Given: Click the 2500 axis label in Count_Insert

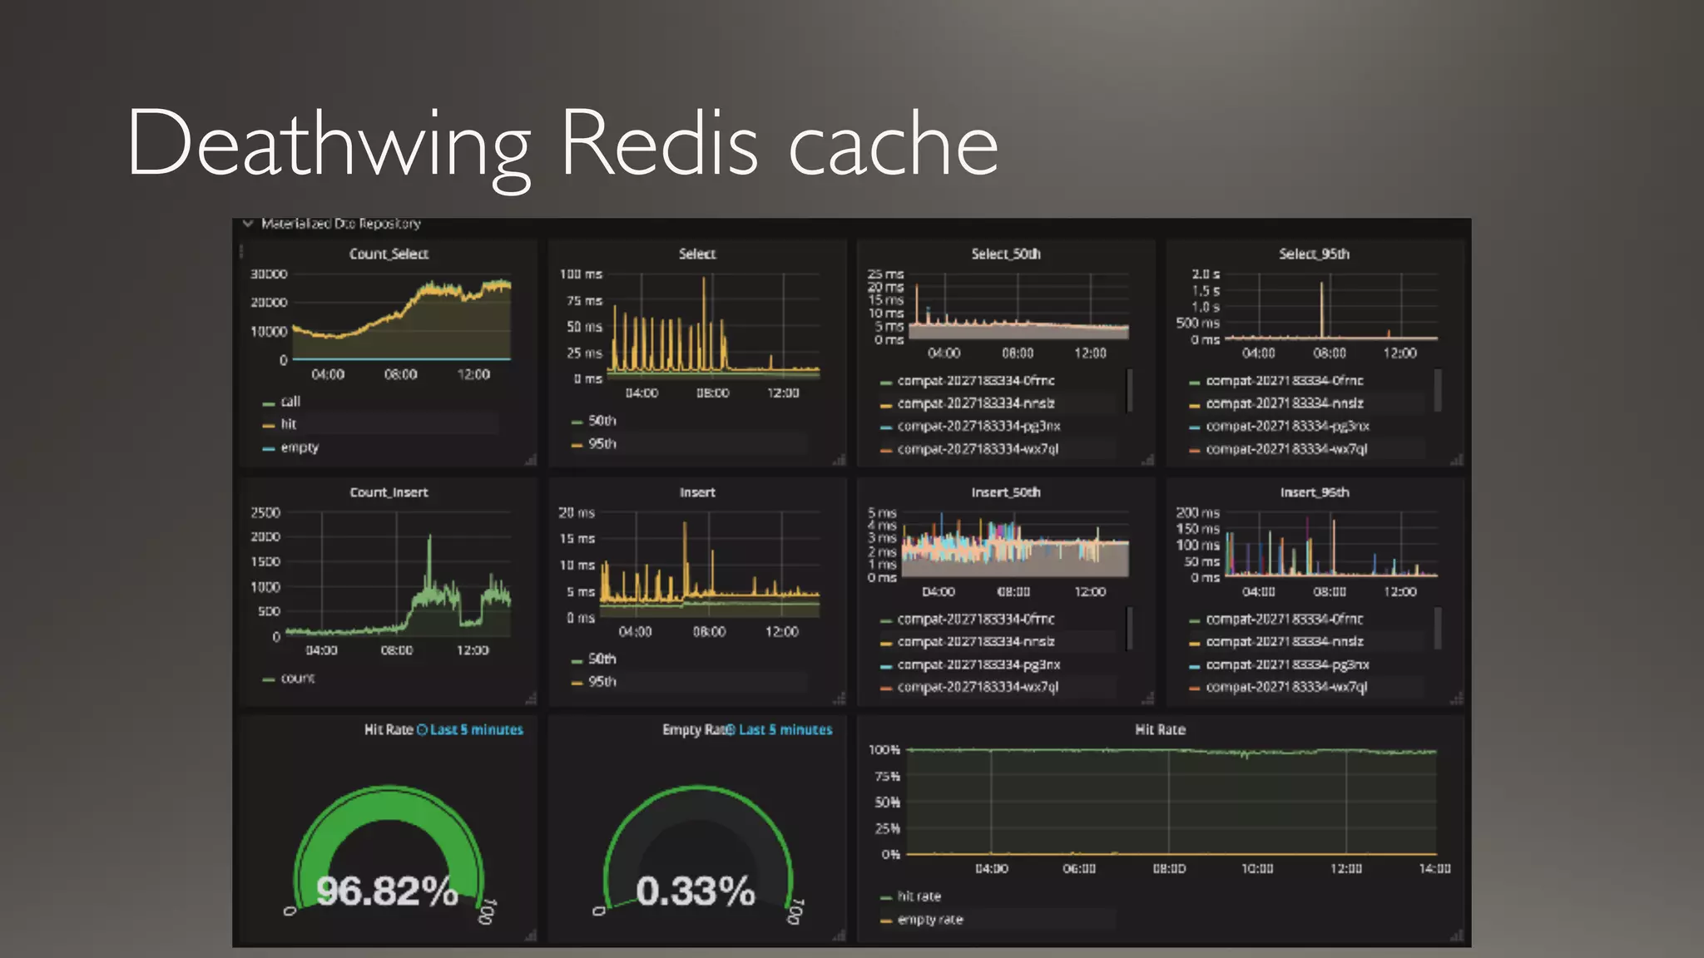Looking at the screenshot, I should coord(265,513).
